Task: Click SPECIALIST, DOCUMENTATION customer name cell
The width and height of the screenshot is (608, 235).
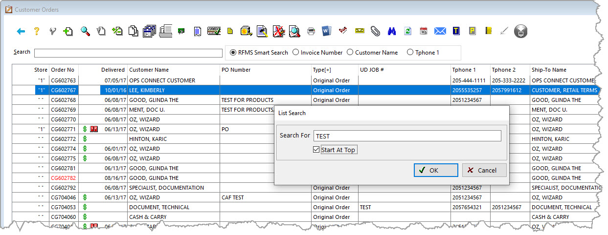Action: [174, 188]
